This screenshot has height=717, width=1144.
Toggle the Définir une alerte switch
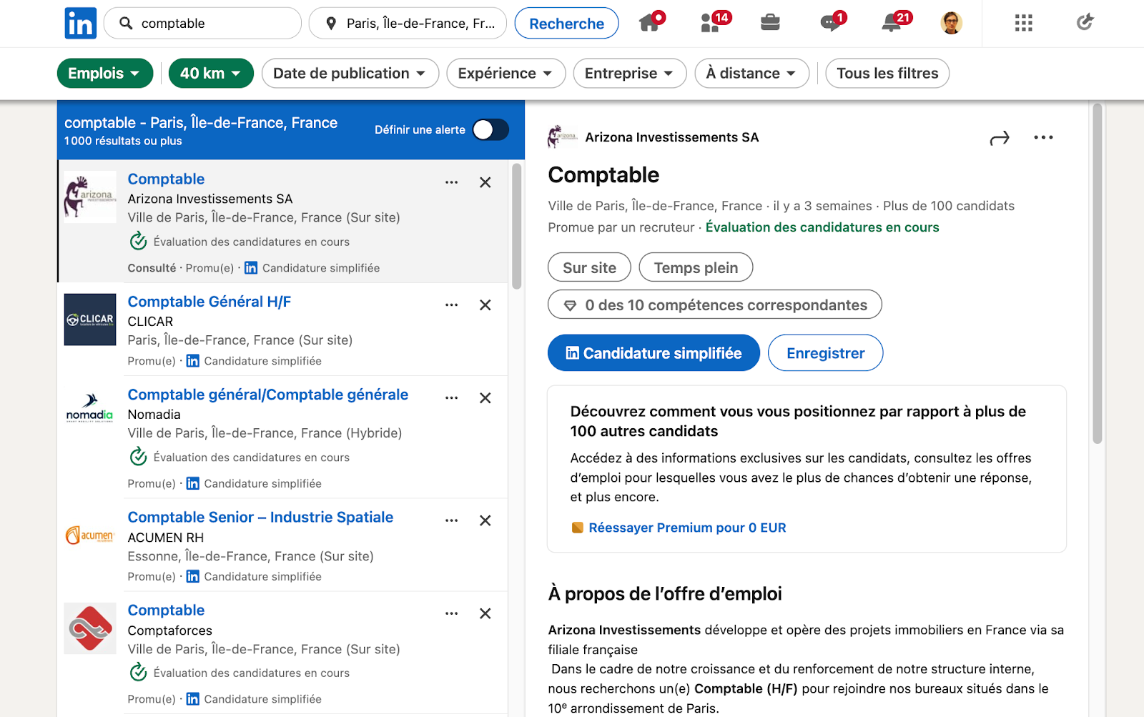pyautogui.click(x=490, y=129)
